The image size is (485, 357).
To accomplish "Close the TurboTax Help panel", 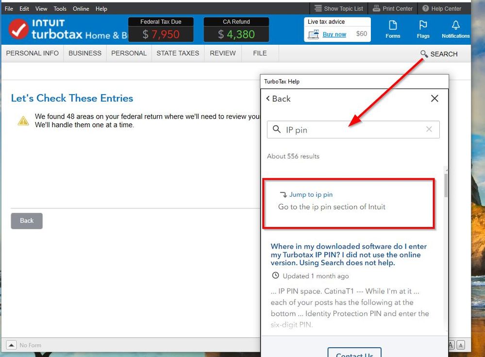I will (435, 99).
